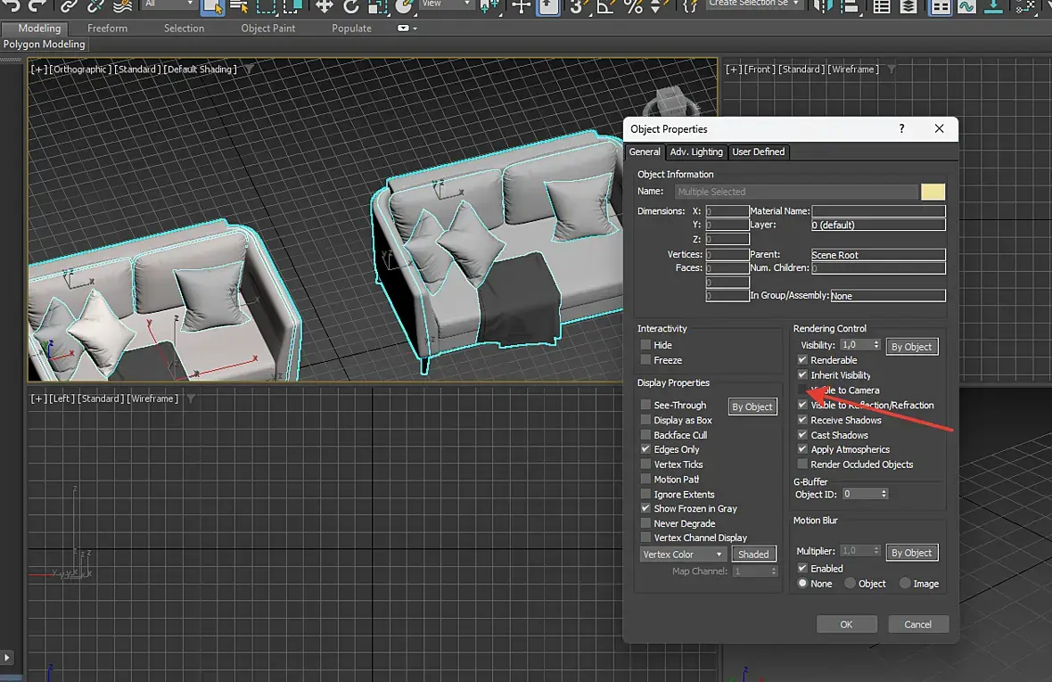The image size is (1052, 682).
Task: Click the yellow object color swatch
Action: [933, 192]
